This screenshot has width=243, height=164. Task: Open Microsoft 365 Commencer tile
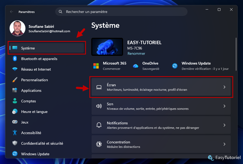pos(110,66)
